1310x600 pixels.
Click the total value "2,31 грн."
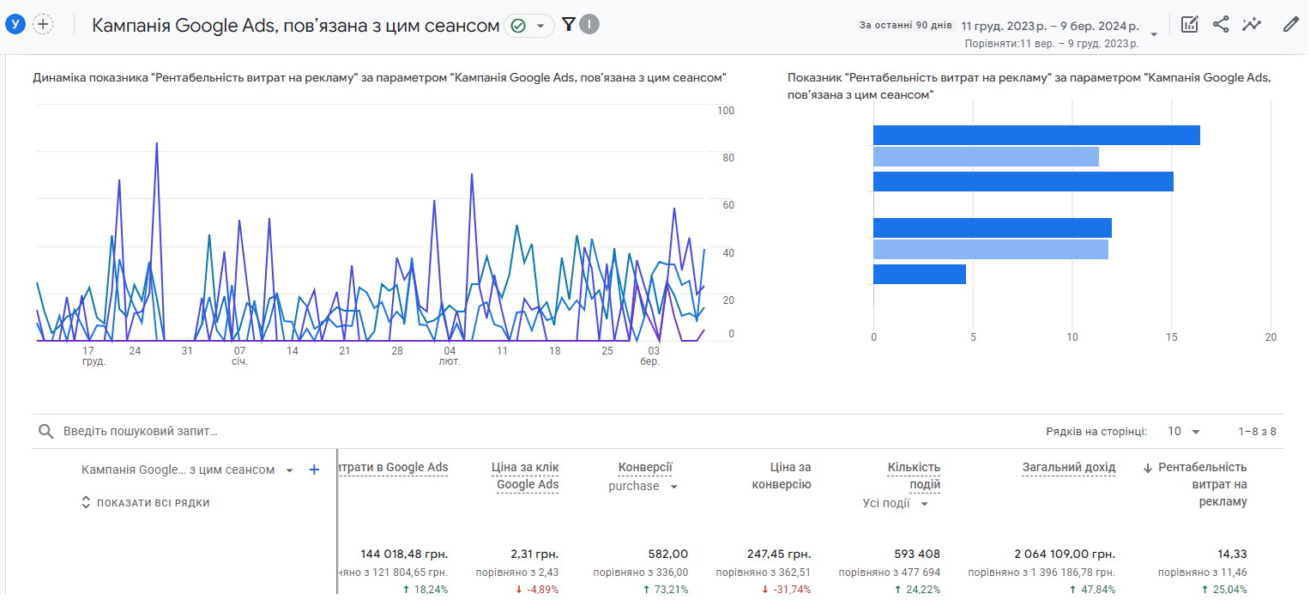click(534, 555)
